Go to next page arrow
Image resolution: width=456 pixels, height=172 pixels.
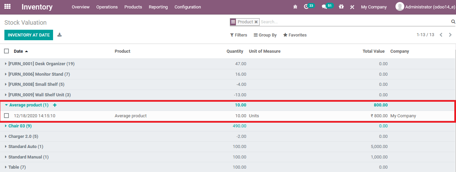point(450,35)
